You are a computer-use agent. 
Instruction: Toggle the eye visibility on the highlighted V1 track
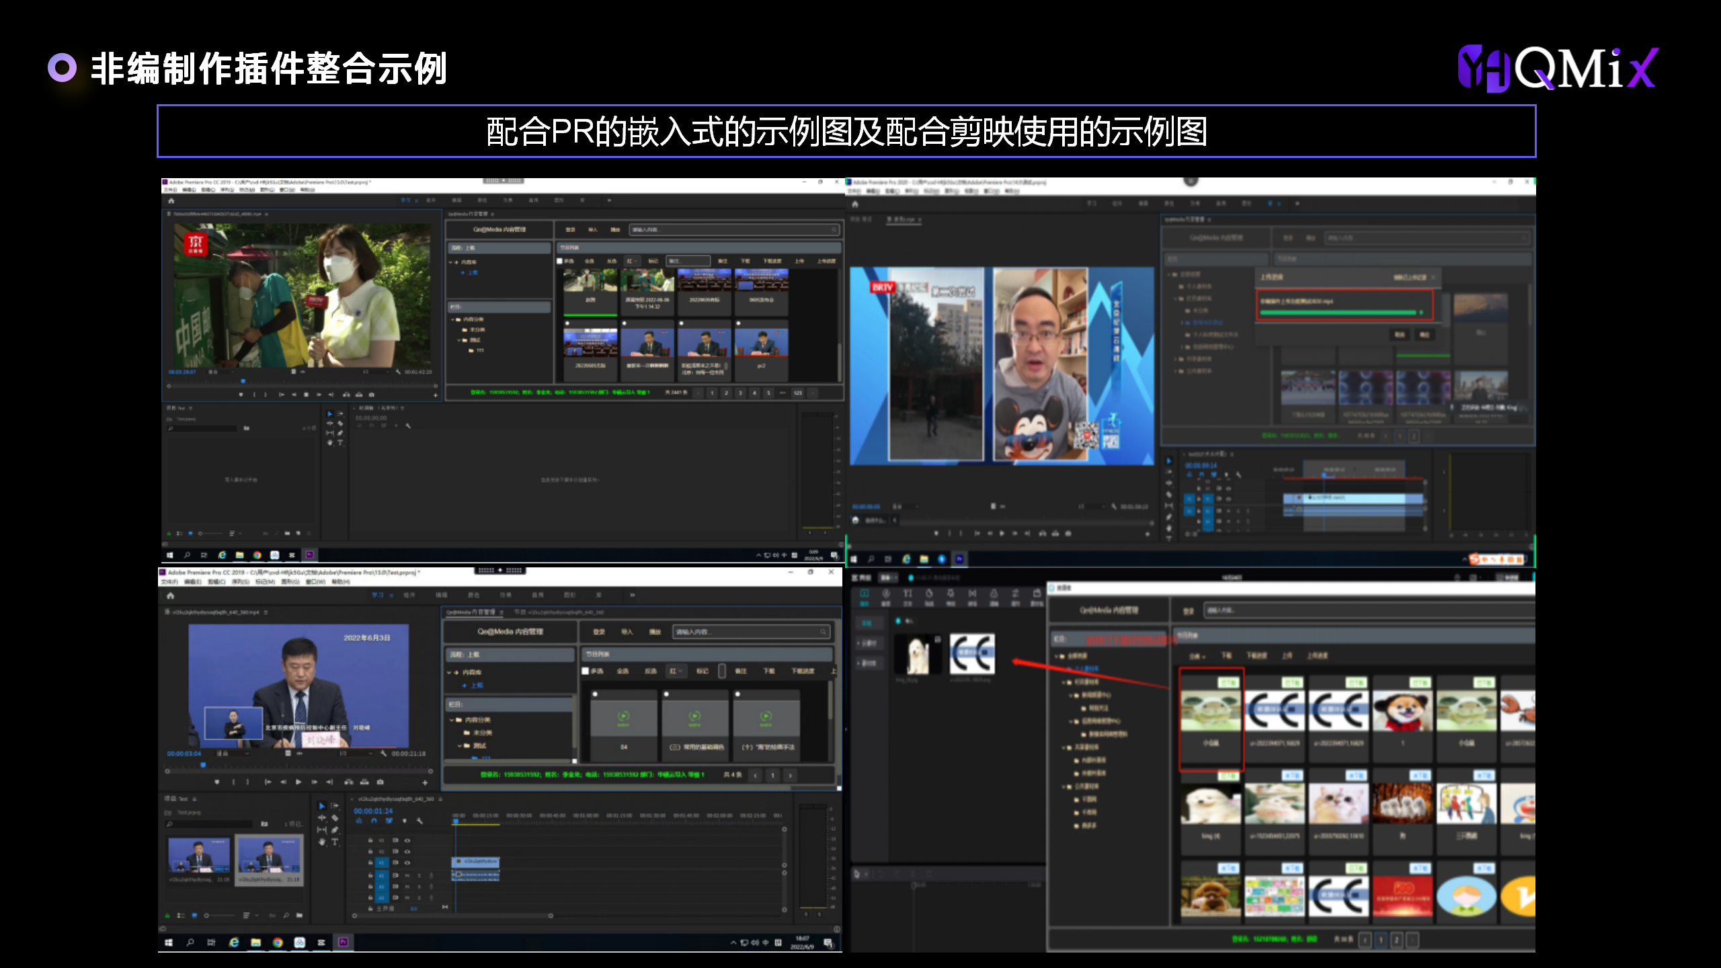pos(407,862)
